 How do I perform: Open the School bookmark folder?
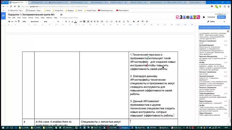(x=79, y=10)
